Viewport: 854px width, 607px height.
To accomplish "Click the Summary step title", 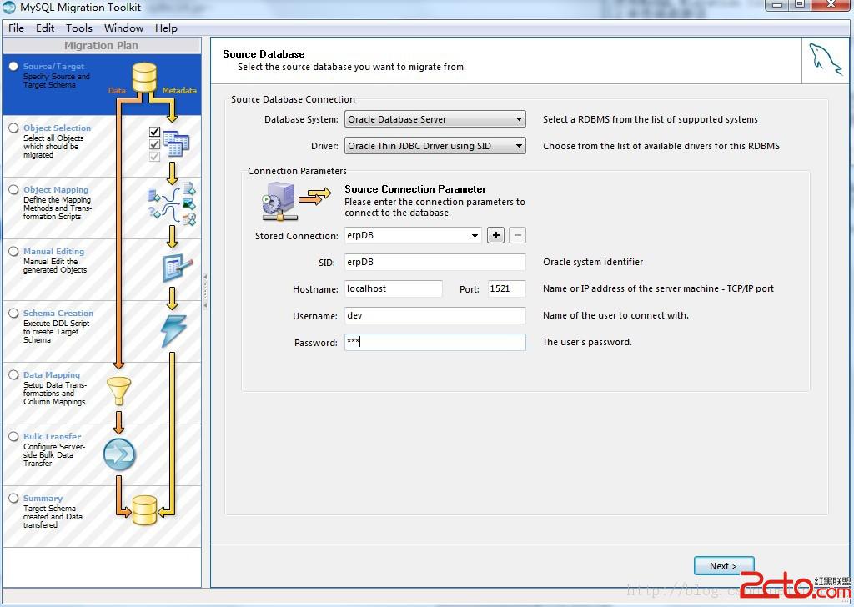I will click(43, 498).
